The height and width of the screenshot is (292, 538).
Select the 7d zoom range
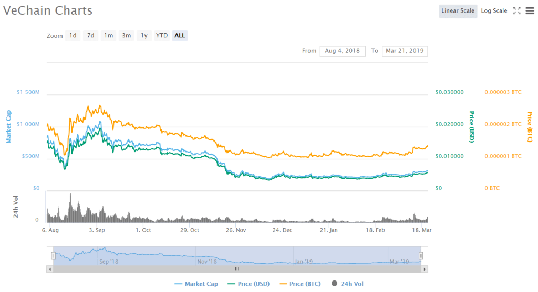click(x=91, y=36)
